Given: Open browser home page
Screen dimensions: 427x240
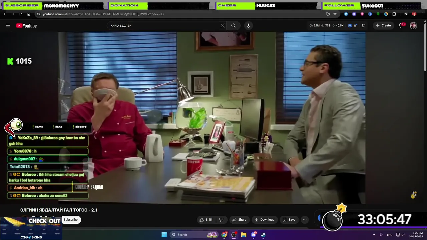Looking at the screenshot, I should point(29,14).
